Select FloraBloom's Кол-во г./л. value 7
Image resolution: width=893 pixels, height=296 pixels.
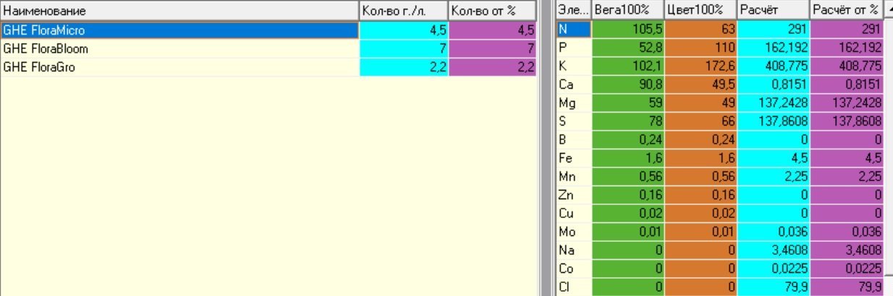pyautogui.click(x=404, y=49)
